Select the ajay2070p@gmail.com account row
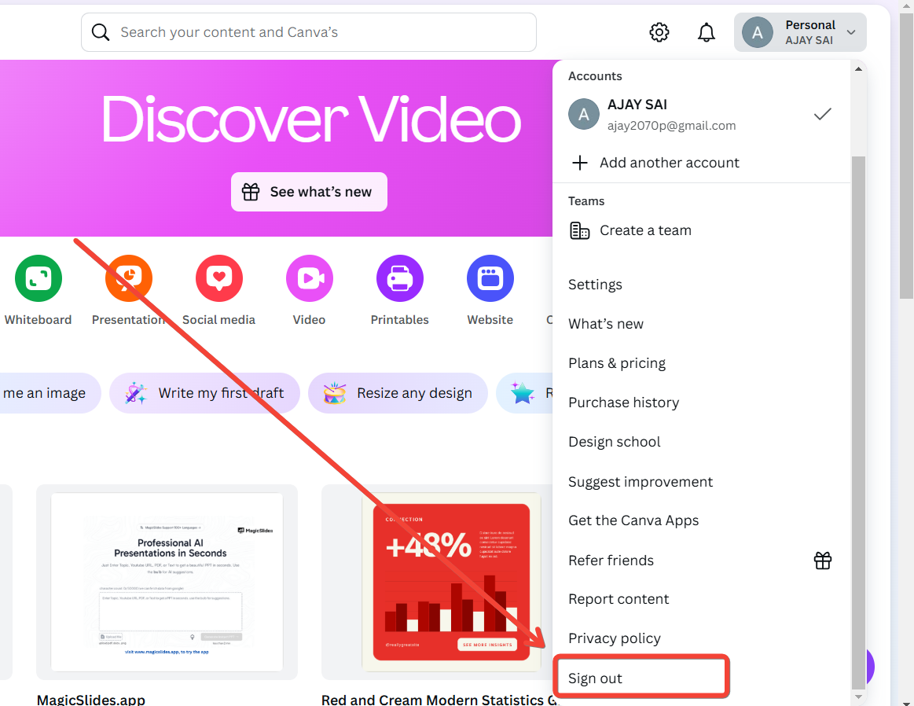This screenshot has height=706, width=914. (701, 114)
